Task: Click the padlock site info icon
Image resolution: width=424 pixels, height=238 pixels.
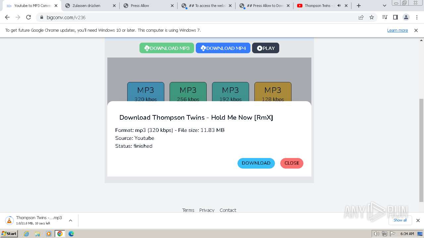Action: tap(42, 17)
